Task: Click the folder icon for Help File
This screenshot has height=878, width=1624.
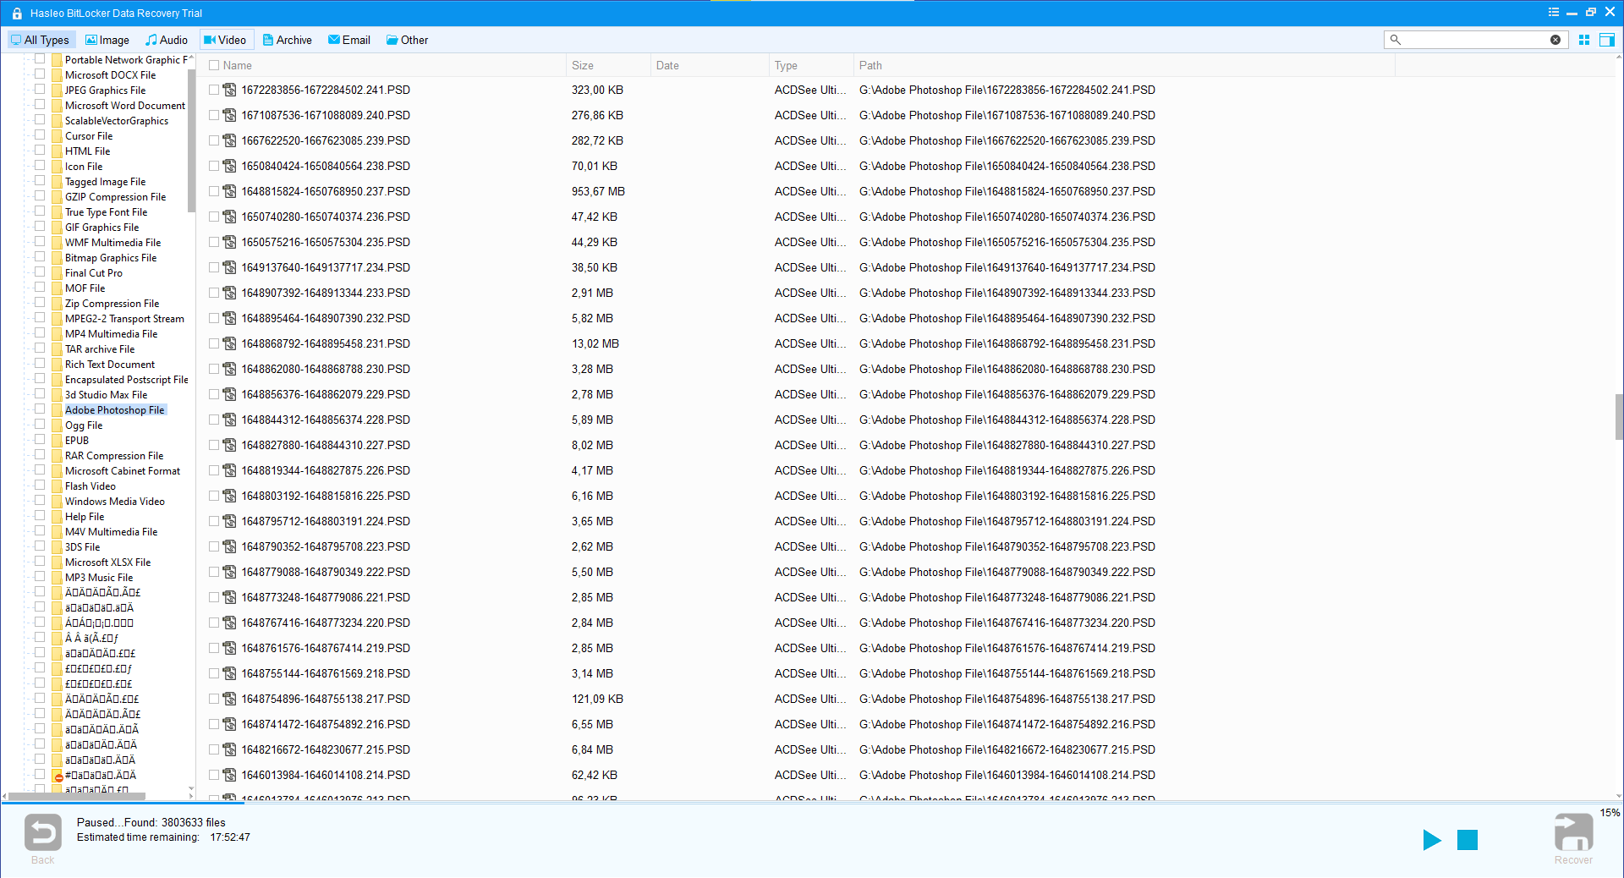Action: tap(57, 517)
